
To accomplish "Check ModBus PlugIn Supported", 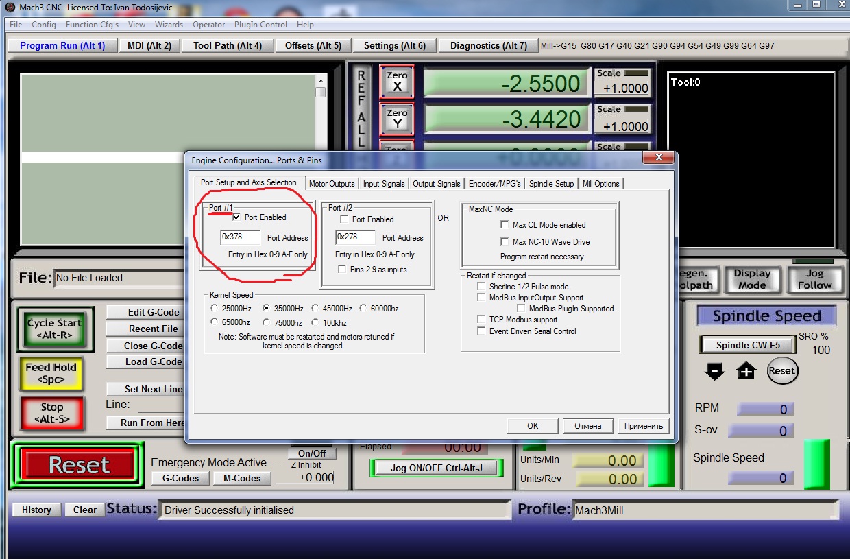I will point(522,309).
